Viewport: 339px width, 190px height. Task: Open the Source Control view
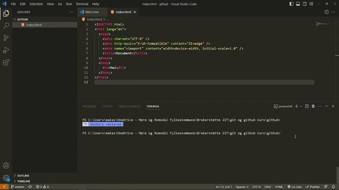(x=6, y=38)
